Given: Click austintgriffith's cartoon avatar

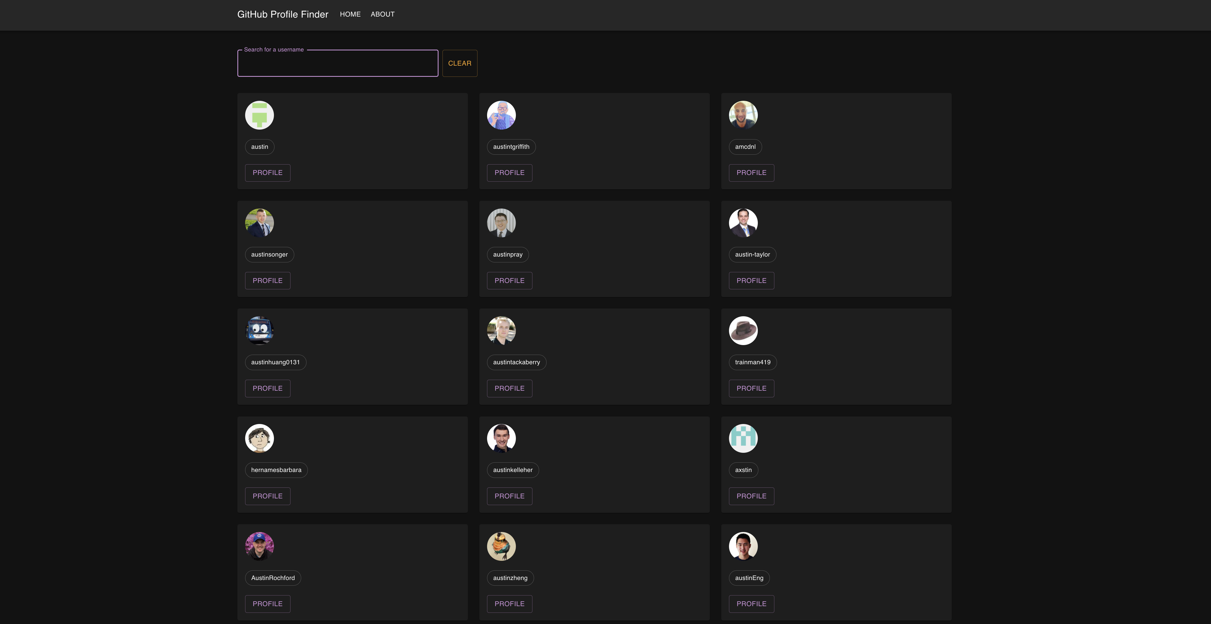Looking at the screenshot, I should click(501, 115).
